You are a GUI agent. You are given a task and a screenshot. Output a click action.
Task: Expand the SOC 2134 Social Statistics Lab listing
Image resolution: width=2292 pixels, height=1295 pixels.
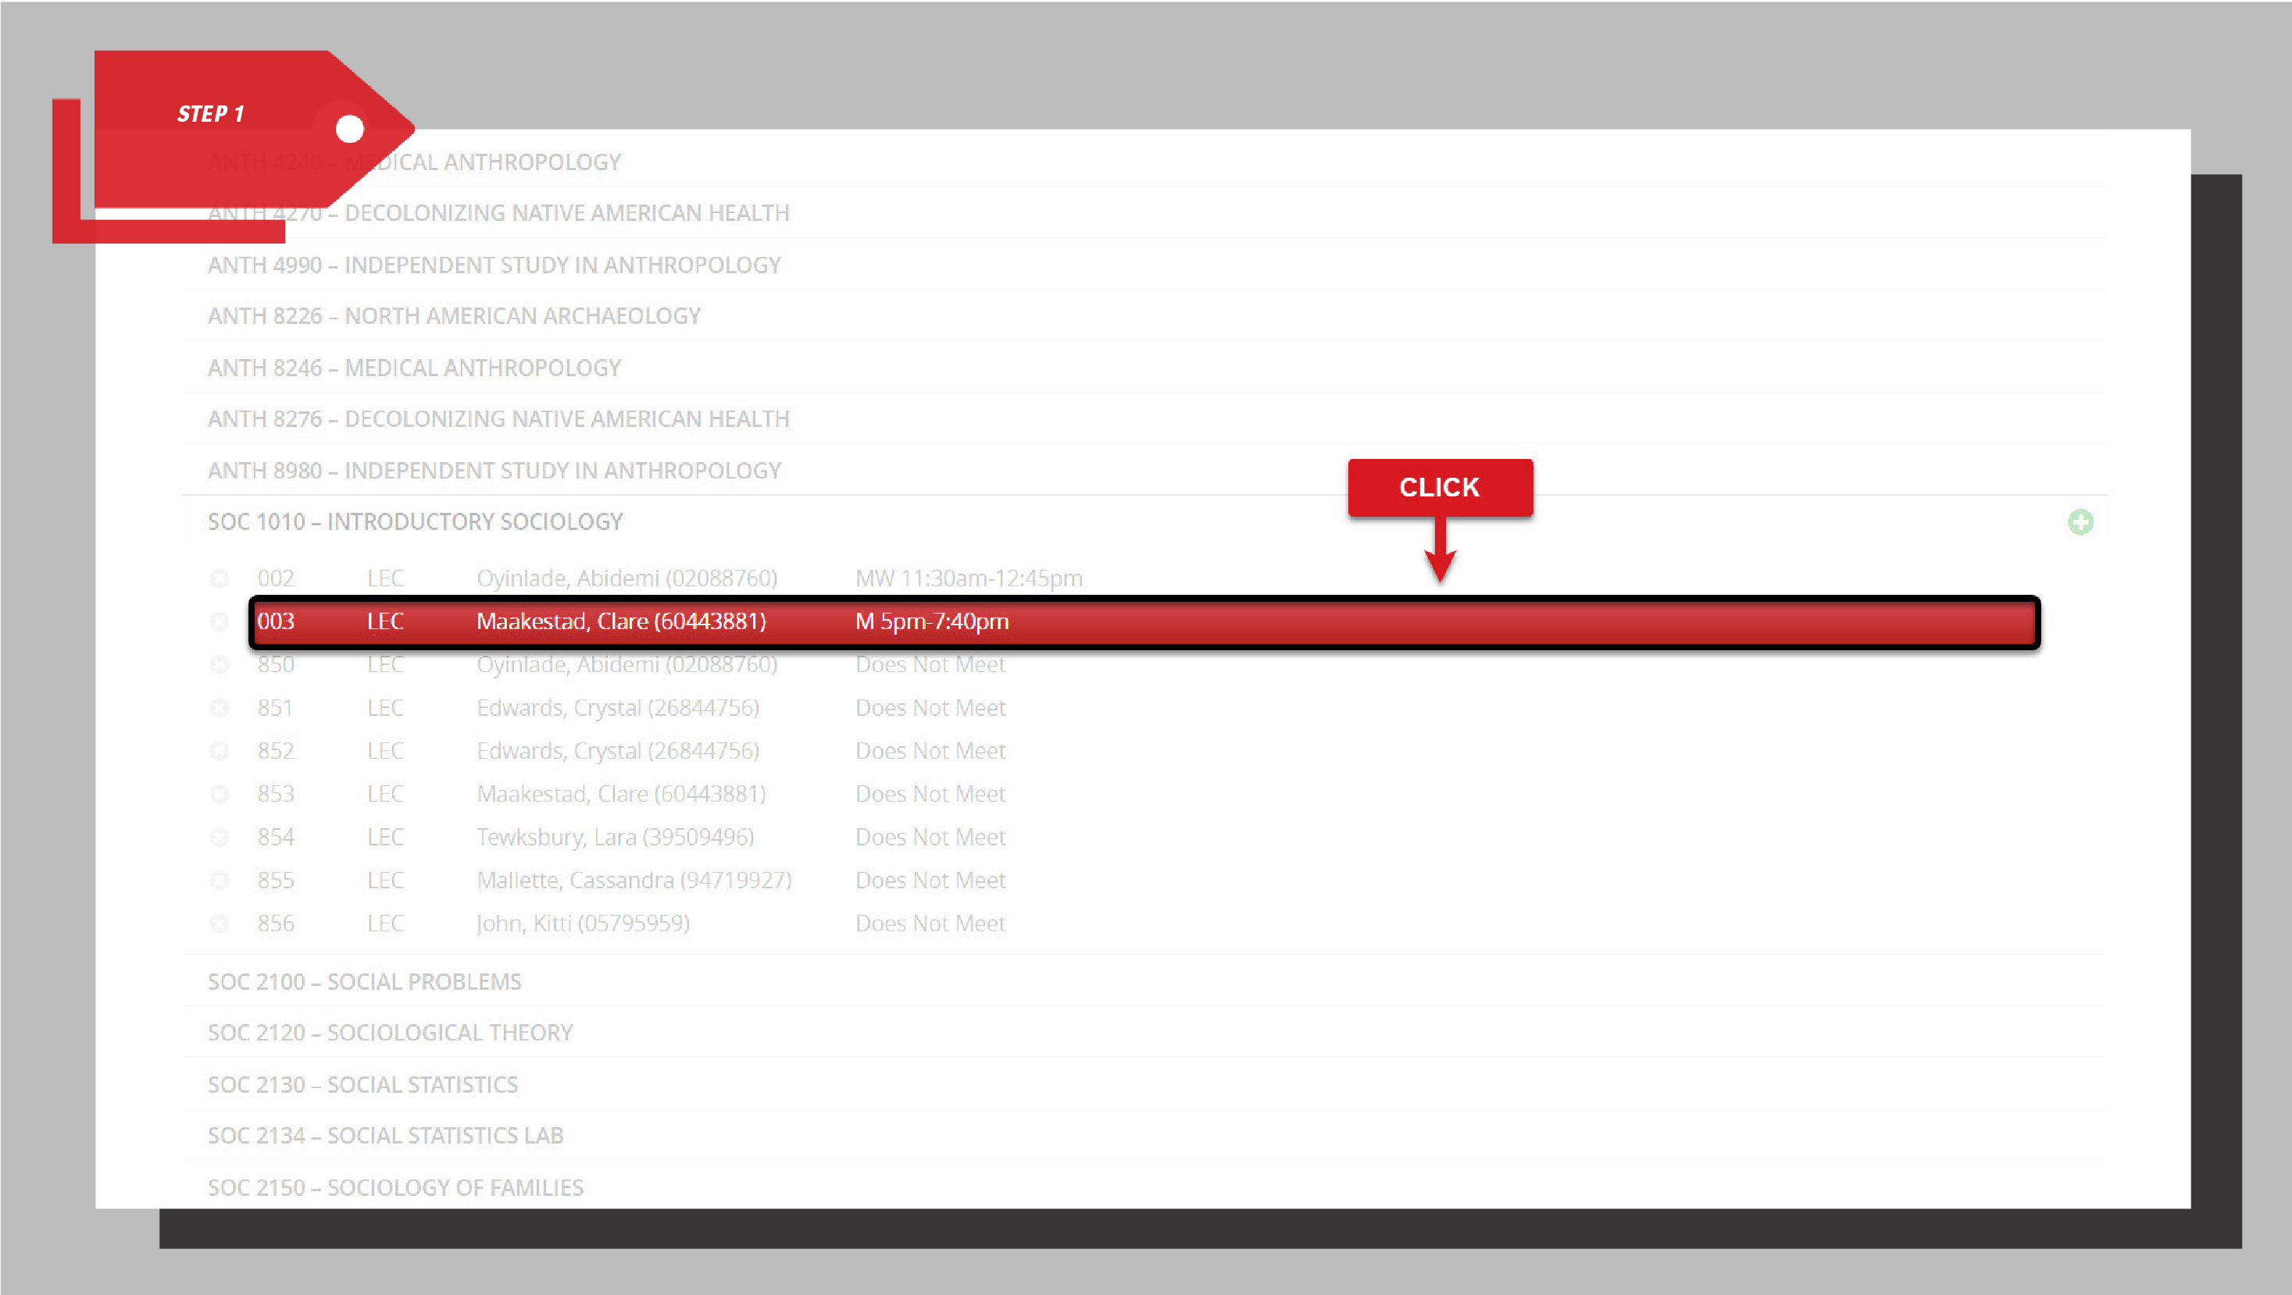coord(384,1136)
